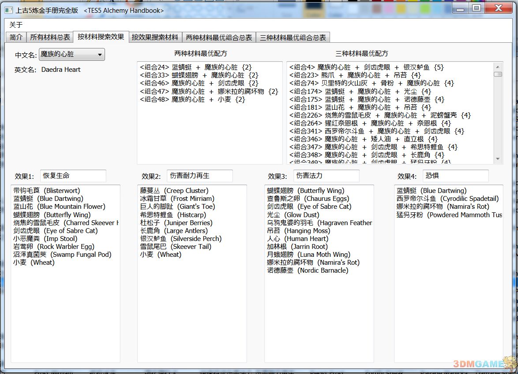Click the 效果2 field showing 伤害耐力再生
Screen dimensions: 518x374
click(199, 176)
